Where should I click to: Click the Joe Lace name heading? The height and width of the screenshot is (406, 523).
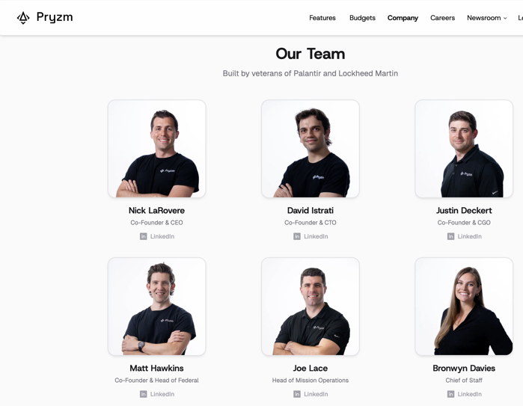[x=310, y=368]
